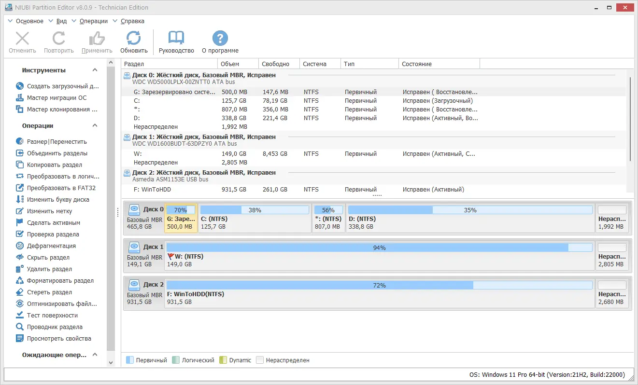Open the Справка menu
The image size is (638, 385).
point(132,21)
